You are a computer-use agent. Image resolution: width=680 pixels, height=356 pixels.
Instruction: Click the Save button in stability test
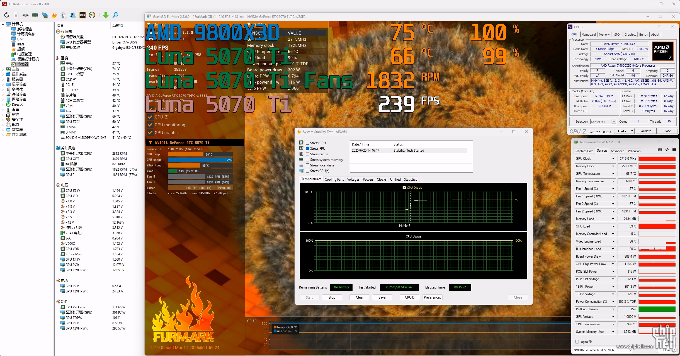pyautogui.click(x=382, y=297)
